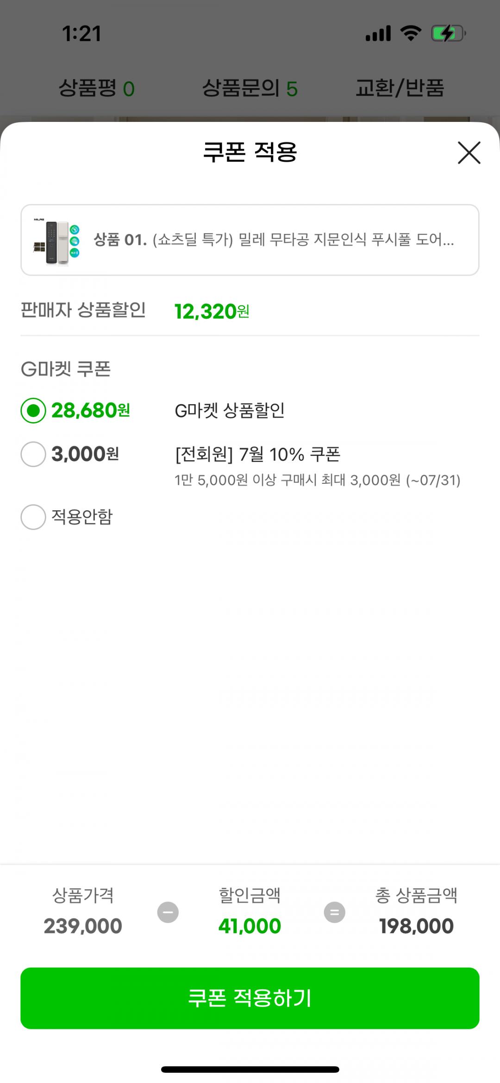
Task: Select the 3,000원 7월 10% coupon radio
Action: tap(33, 454)
